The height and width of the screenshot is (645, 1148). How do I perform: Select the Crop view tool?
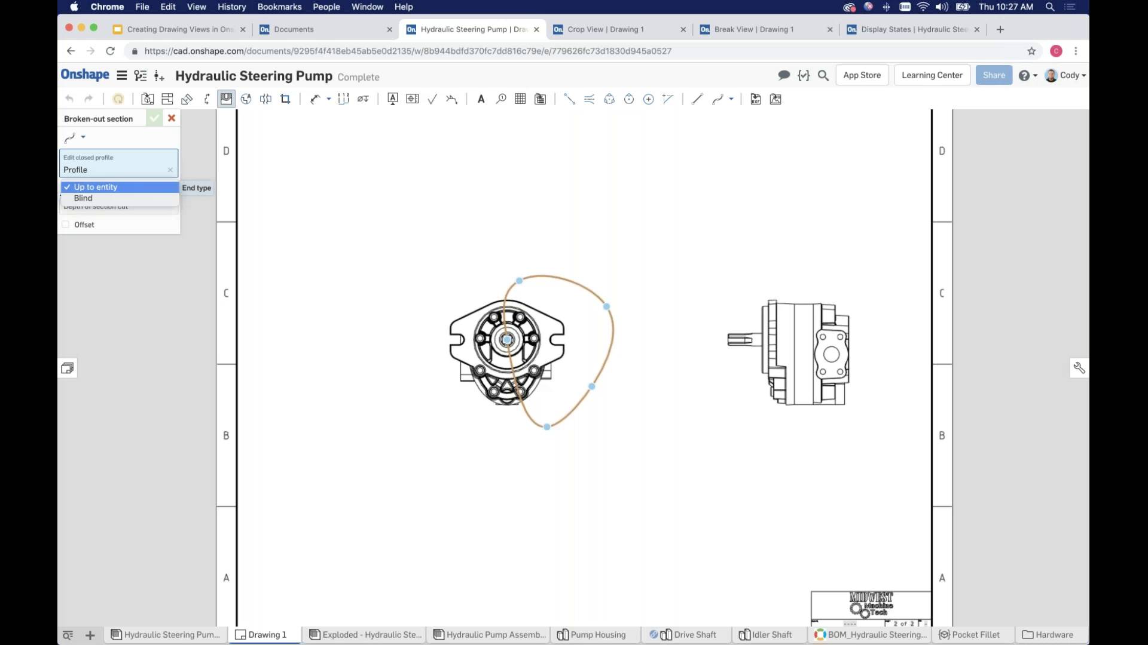[x=285, y=99]
